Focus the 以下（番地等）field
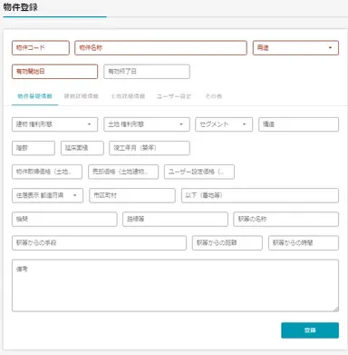348x355 pixels. coord(260,195)
